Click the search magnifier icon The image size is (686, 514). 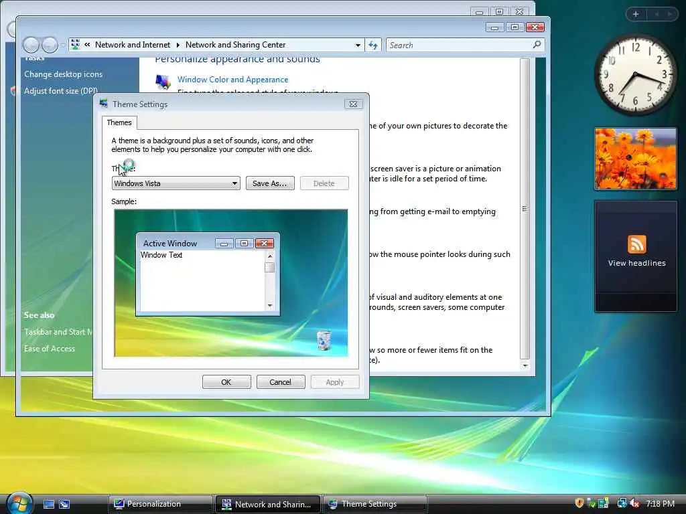click(x=537, y=45)
